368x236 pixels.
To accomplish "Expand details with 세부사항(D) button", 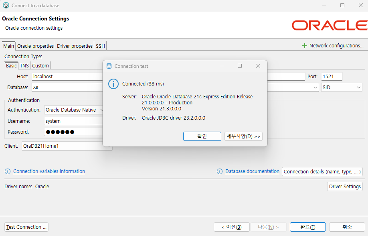I will click(243, 136).
